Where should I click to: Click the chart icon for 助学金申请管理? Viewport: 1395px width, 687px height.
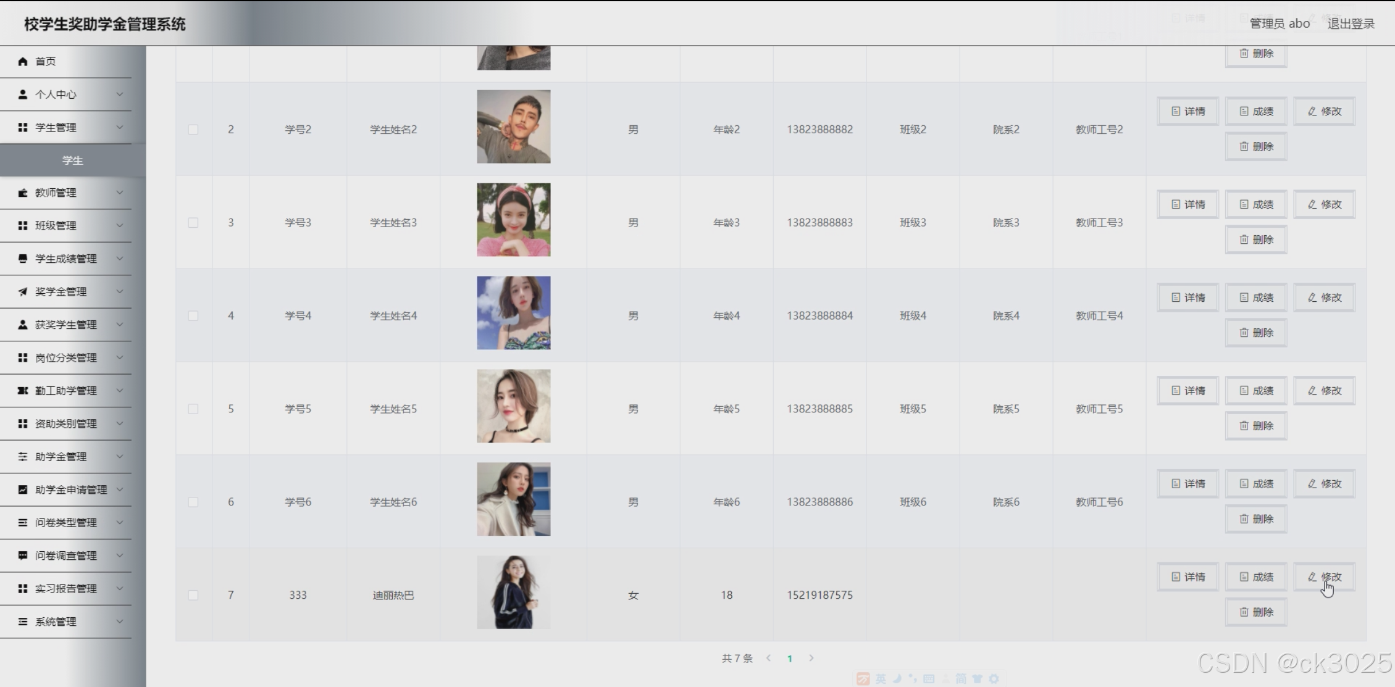pos(23,489)
